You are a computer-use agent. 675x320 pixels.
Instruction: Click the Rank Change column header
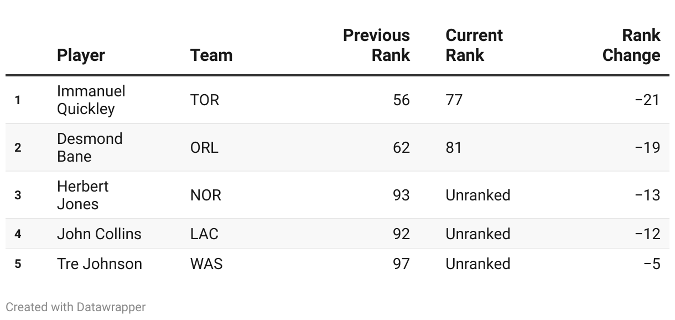pos(631,45)
